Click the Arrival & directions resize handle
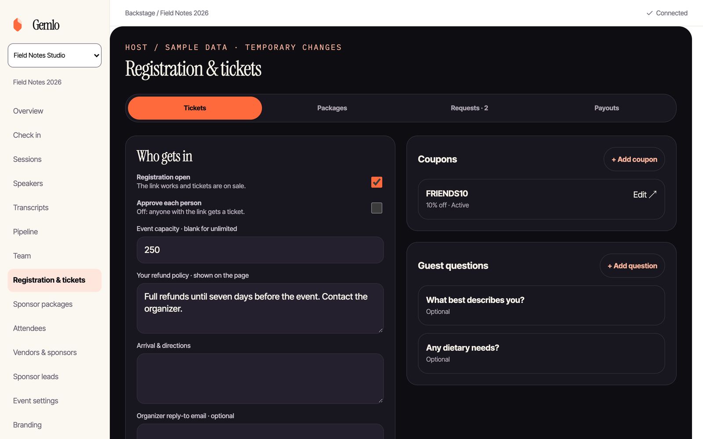 [x=380, y=400]
